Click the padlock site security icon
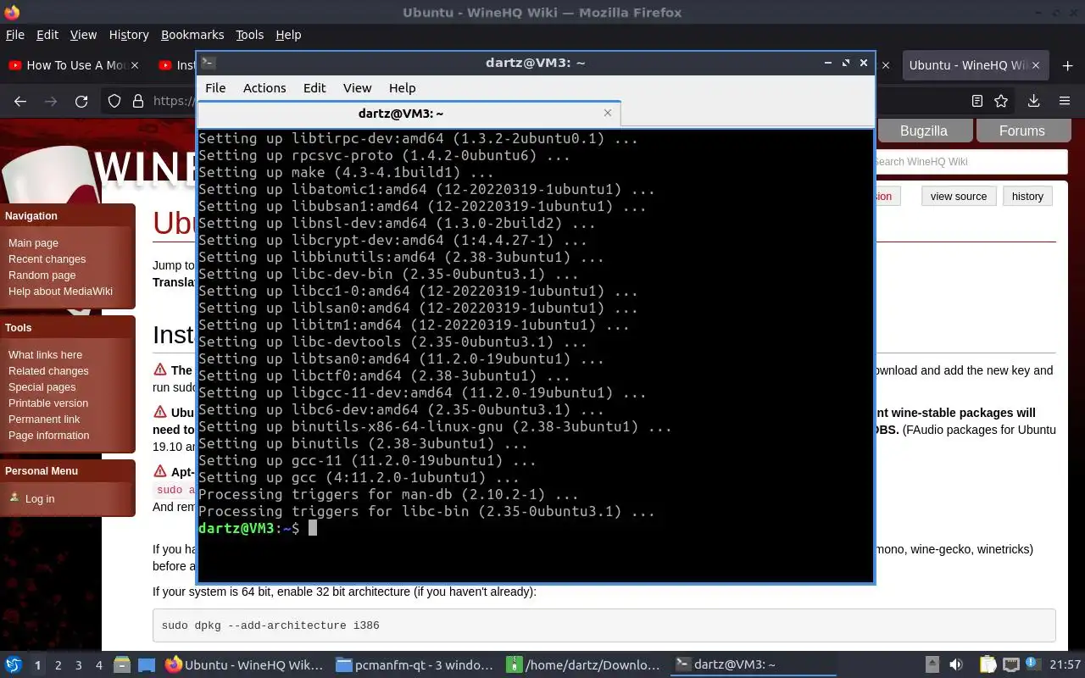 coord(138,101)
